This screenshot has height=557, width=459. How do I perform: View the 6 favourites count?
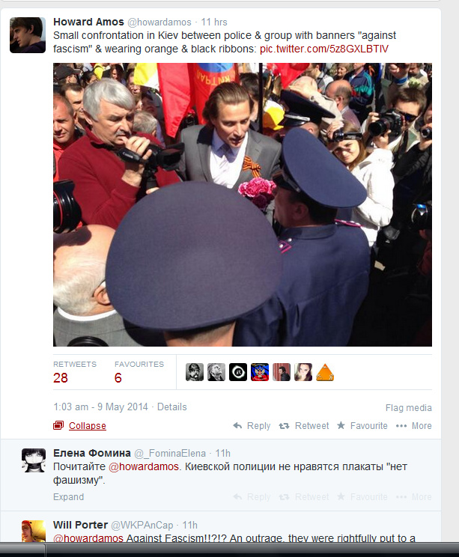point(118,377)
